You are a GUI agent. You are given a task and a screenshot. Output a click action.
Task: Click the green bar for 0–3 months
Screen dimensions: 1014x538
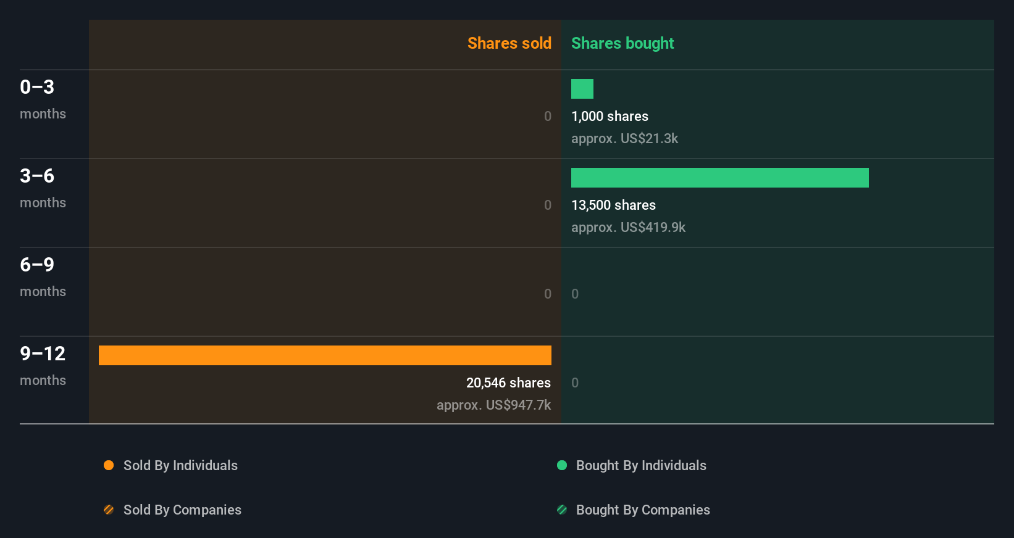coord(582,89)
